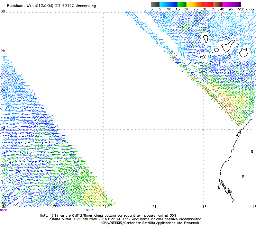This screenshot has height=225, width=256.
Task: Click the La Palma island outline
Action: coord(205,39)
